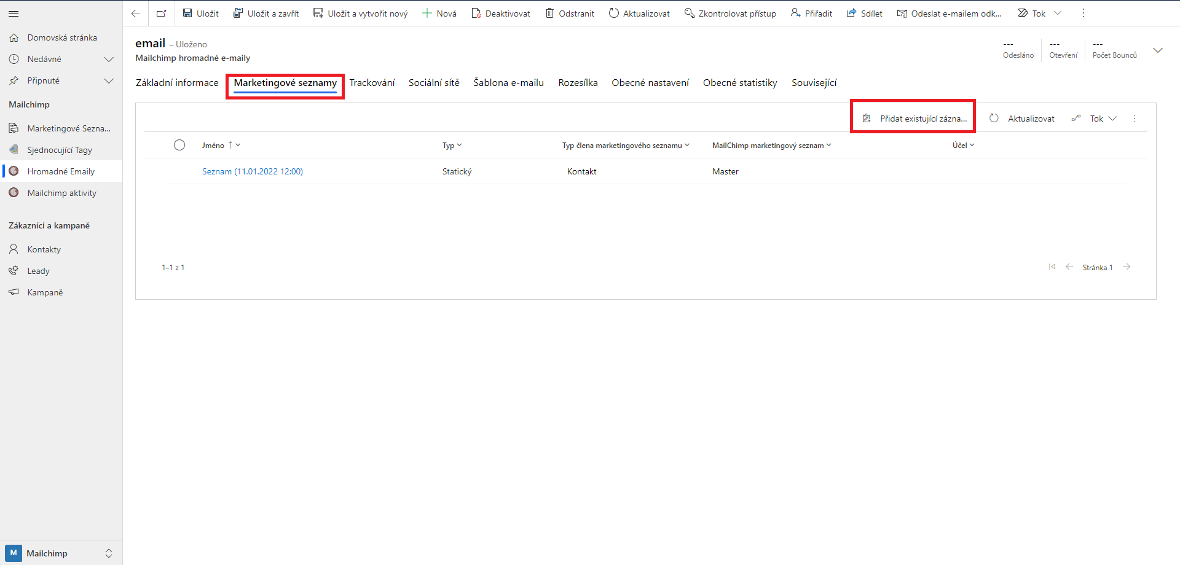Screen dimensions: 1180x565
Task: Click the hamburger menu icon
Action: (14, 14)
